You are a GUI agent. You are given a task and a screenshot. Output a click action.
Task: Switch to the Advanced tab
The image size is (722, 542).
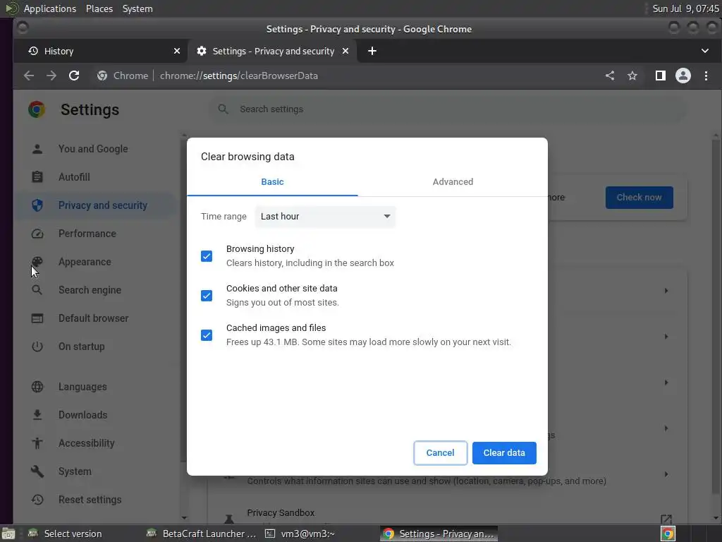pyautogui.click(x=453, y=182)
